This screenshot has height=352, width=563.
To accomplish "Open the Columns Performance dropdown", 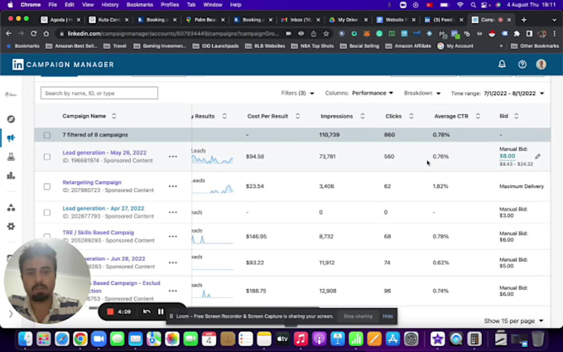I will pos(359,93).
